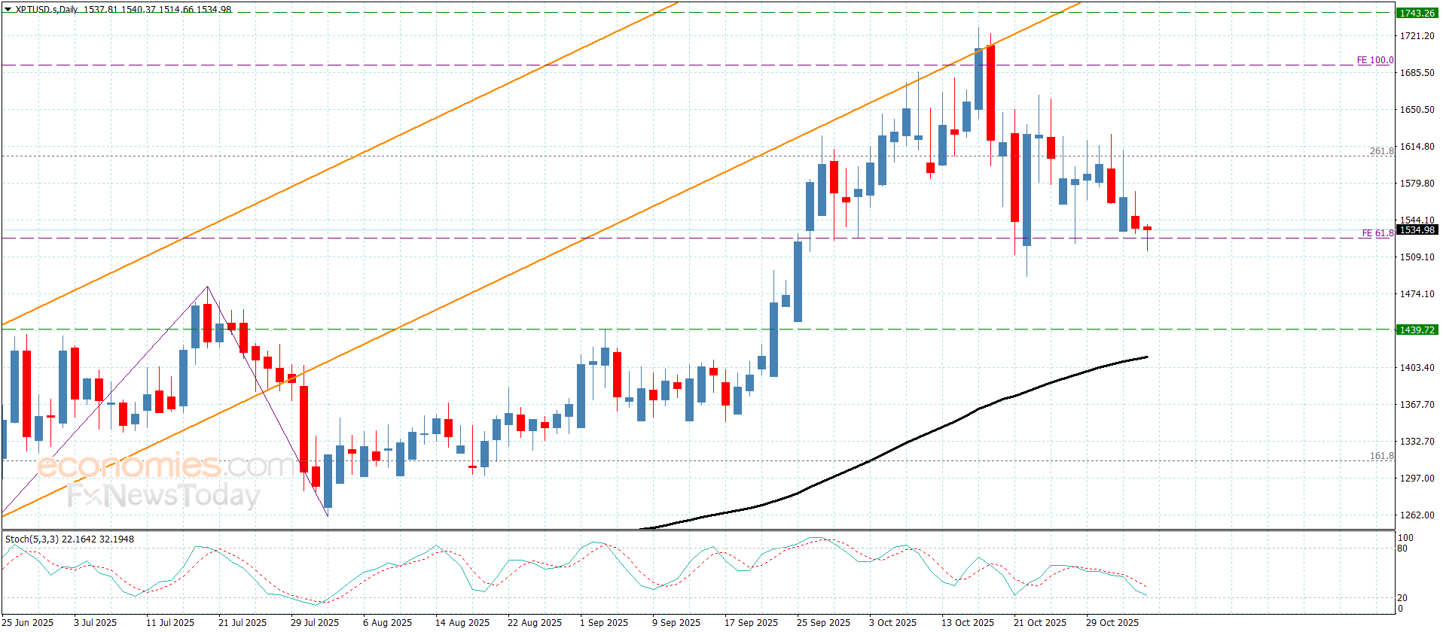Click the 3 Jul 2025 date label
The height and width of the screenshot is (632, 1443).
tap(95, 622)
